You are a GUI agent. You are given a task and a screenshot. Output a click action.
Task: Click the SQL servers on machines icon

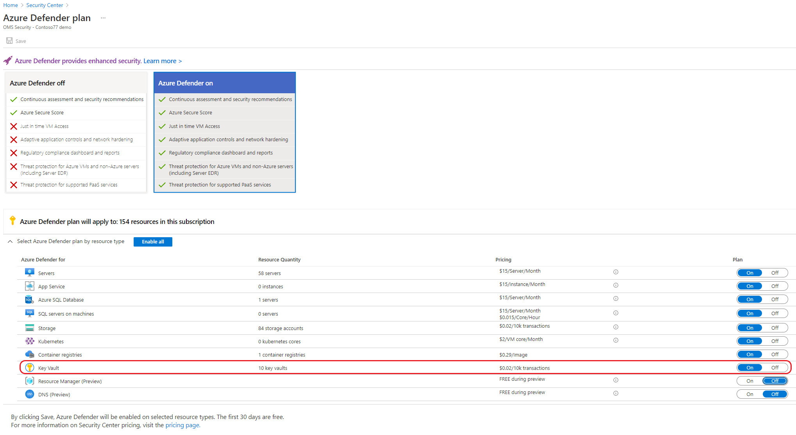point(29,313)
